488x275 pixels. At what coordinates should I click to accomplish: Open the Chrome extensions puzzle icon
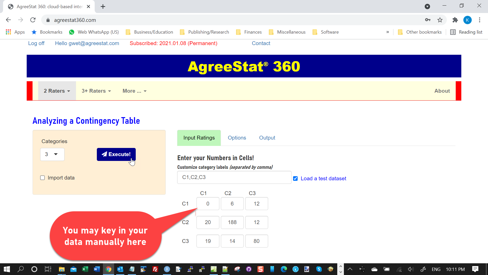(455, 20)
